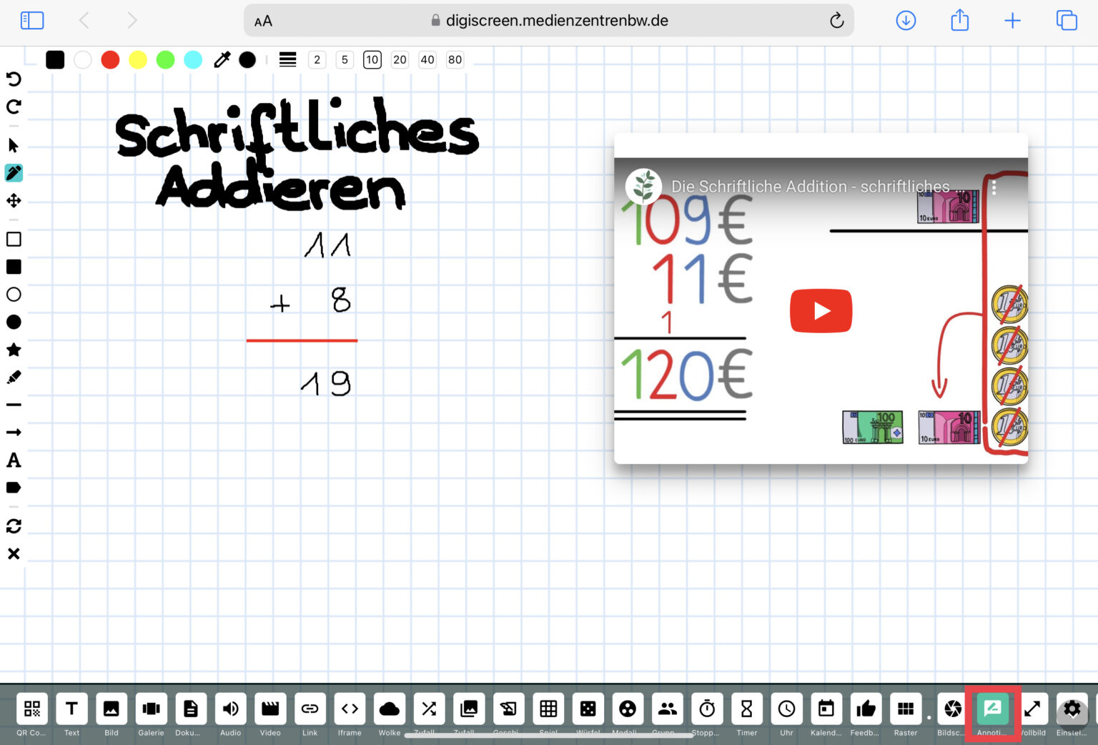Select the arrow line drawing tool
This screenshot has height=745, width=1098.
click(x=14, y=433)
